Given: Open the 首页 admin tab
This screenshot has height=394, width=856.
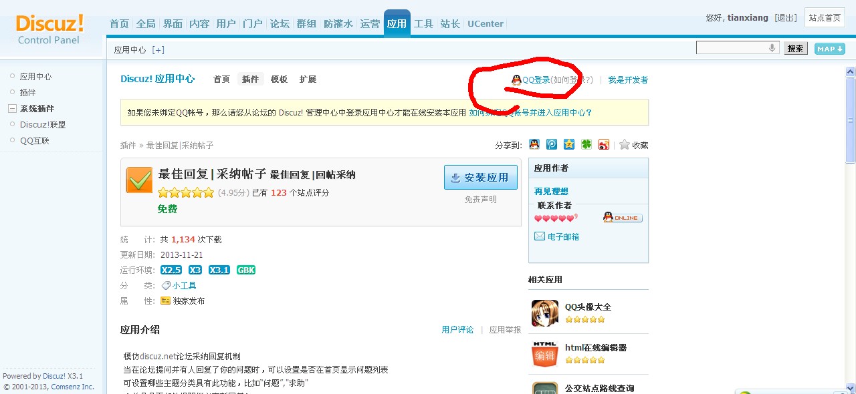Looking at the screenshot, I should coord(119,23).
